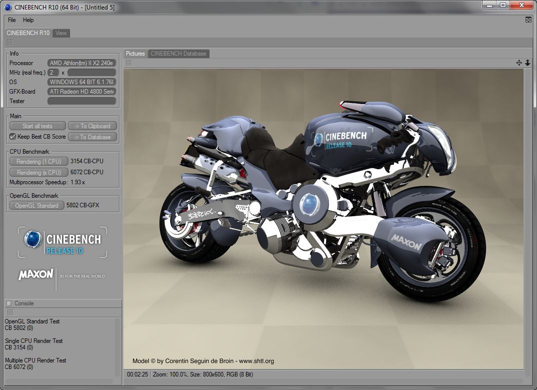Open the Help menu
This screenshot has height=390, width=537.
pyautogui.click(x=28, y=20)
